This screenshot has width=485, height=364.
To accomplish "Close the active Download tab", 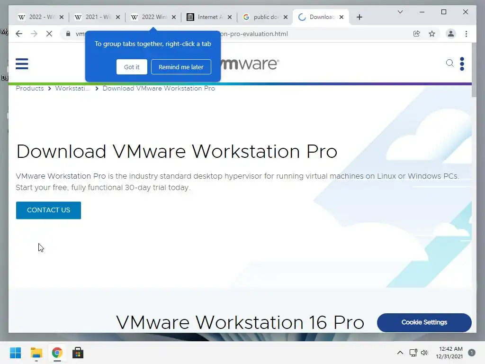I will [341, 17].
